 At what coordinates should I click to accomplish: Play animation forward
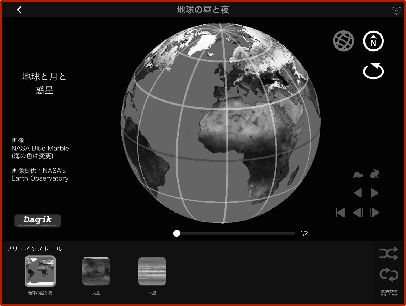coord(374,193)
